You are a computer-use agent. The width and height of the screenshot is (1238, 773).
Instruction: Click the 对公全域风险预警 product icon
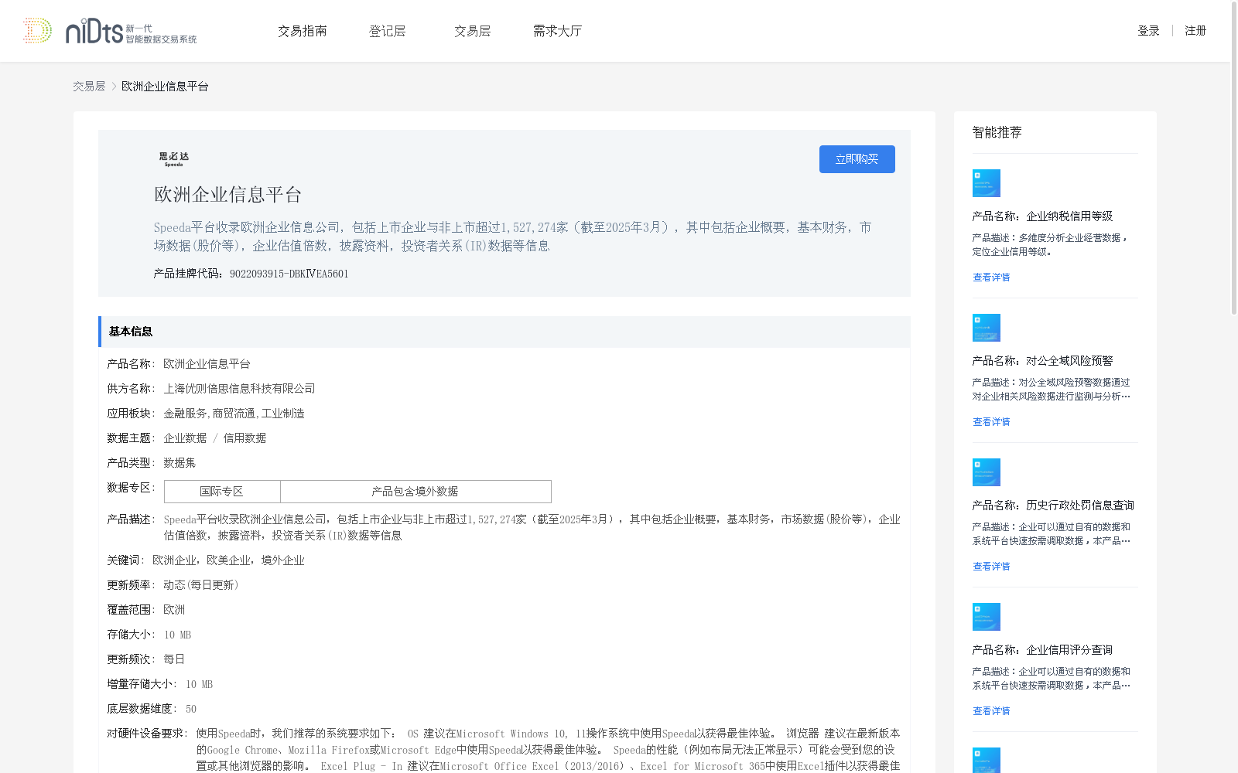[987, 328]
